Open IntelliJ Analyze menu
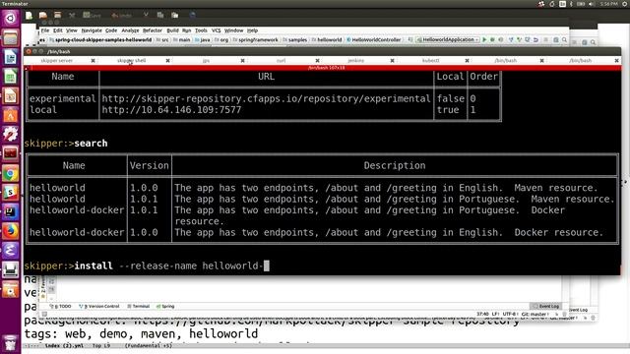630x354 pixels. [x=130, y=30]
